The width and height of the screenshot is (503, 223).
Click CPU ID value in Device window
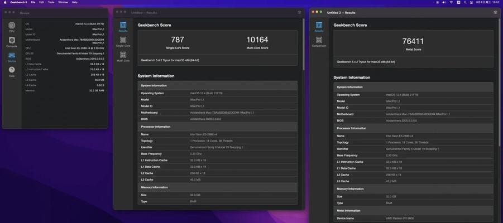pos(80,54)
